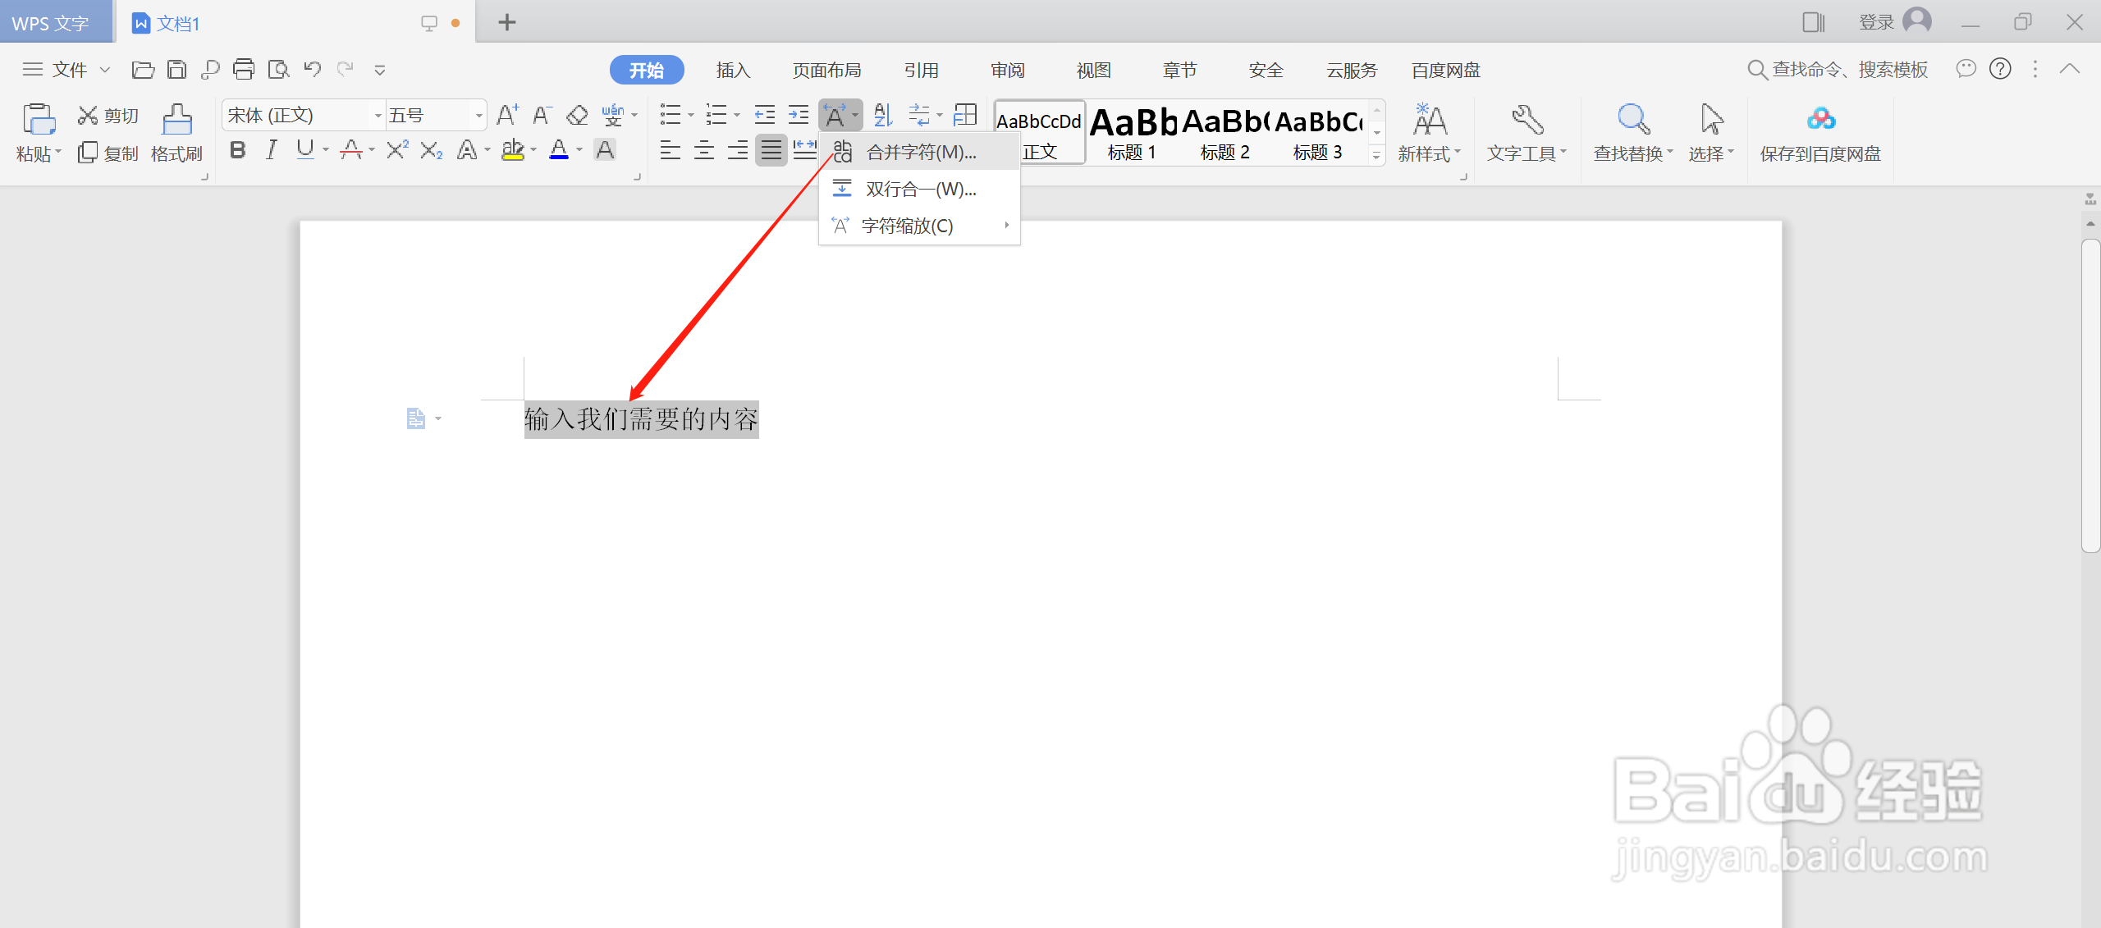
Task: Click the font color A swatch
Action: 559,150
